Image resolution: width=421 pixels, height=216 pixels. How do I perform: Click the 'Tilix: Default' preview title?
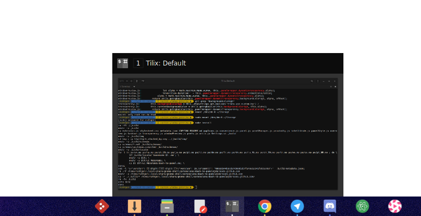(166, 63)
